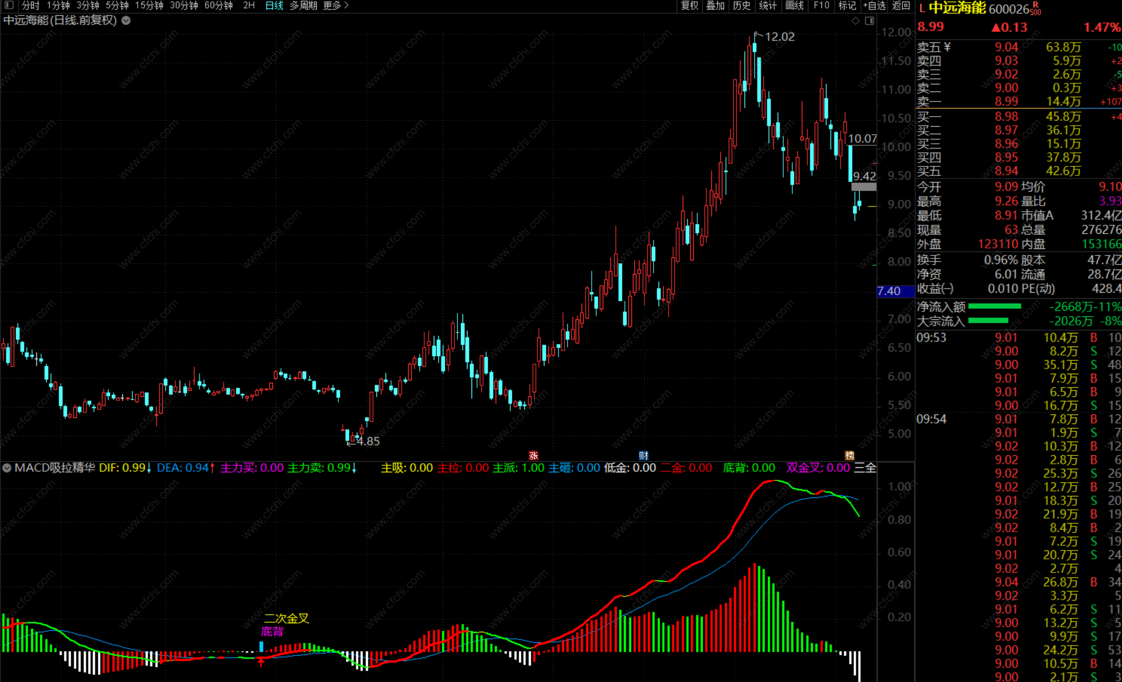Open the MACD吸拉精华 indicator dropdown
Viewport: 1122px width, 682px height.
[7, 468]
